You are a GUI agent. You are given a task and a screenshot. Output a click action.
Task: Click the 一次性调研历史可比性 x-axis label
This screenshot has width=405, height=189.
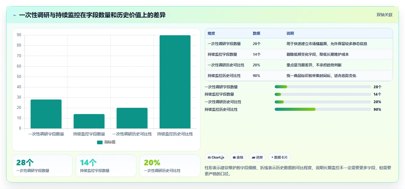pyautogui.click(x=132, y=134)
